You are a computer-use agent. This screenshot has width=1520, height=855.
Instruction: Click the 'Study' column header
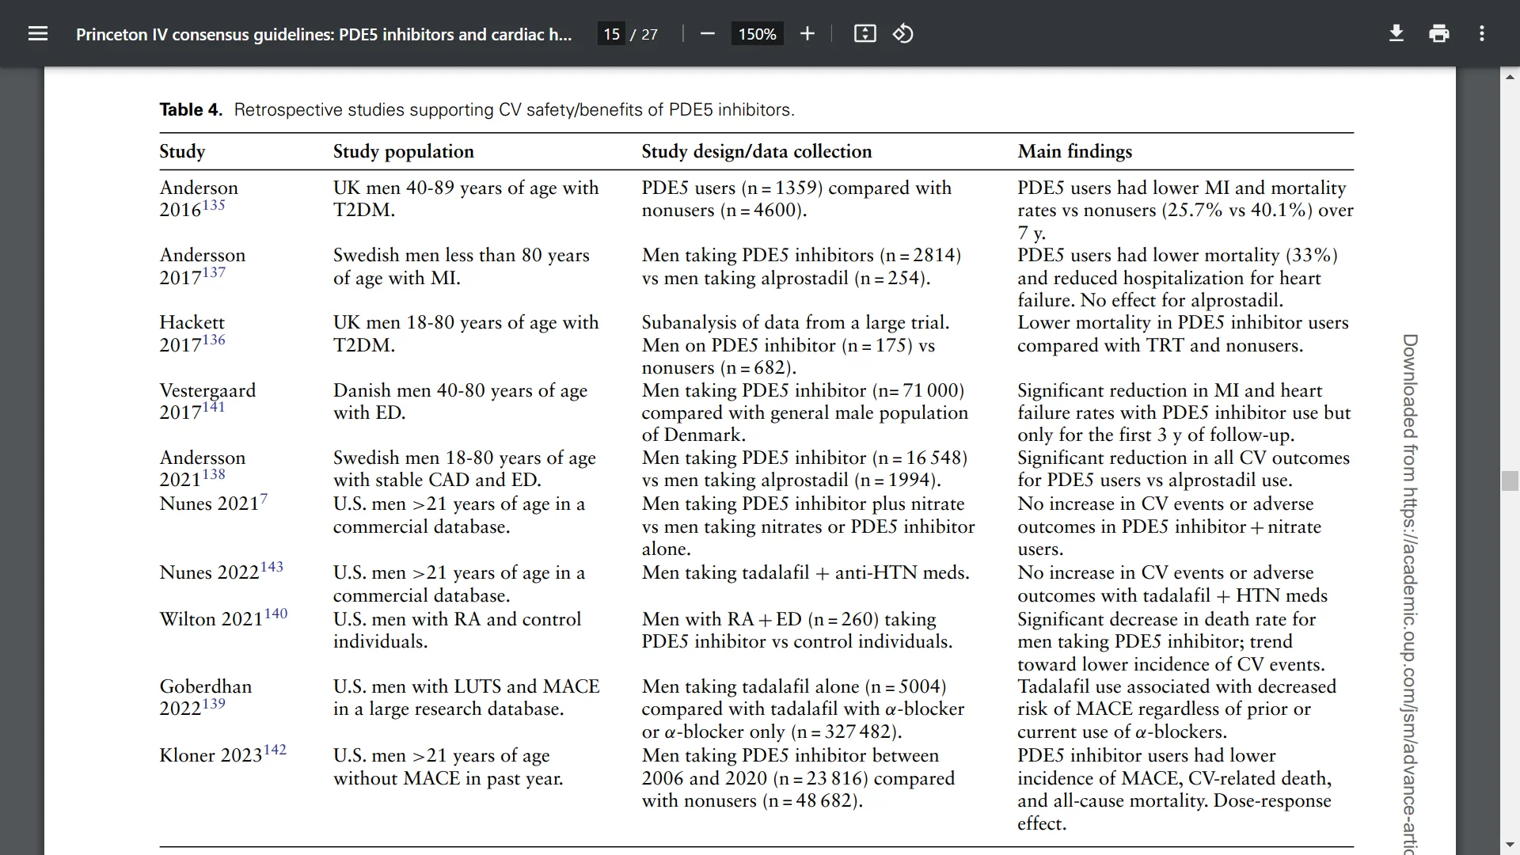pyautogui.click(x=182, y=151)
